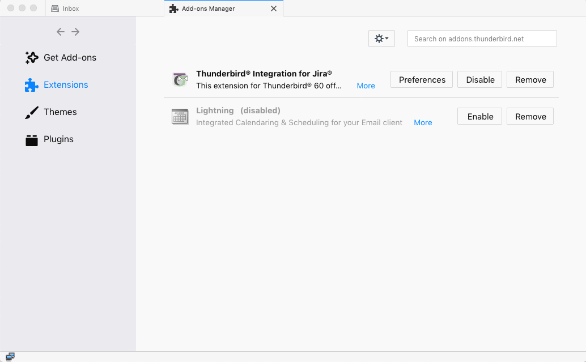This screenshot has width=586, height=362.
Task: Remove the Jira integration extension
Action: click(x=530, y=80)
